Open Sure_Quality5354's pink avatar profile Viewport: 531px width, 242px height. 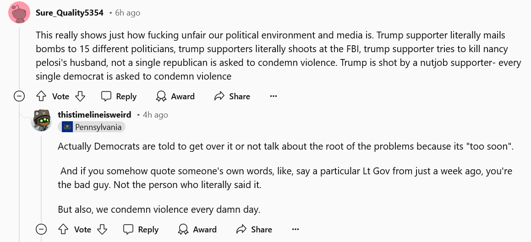click(x=19, y=13)
